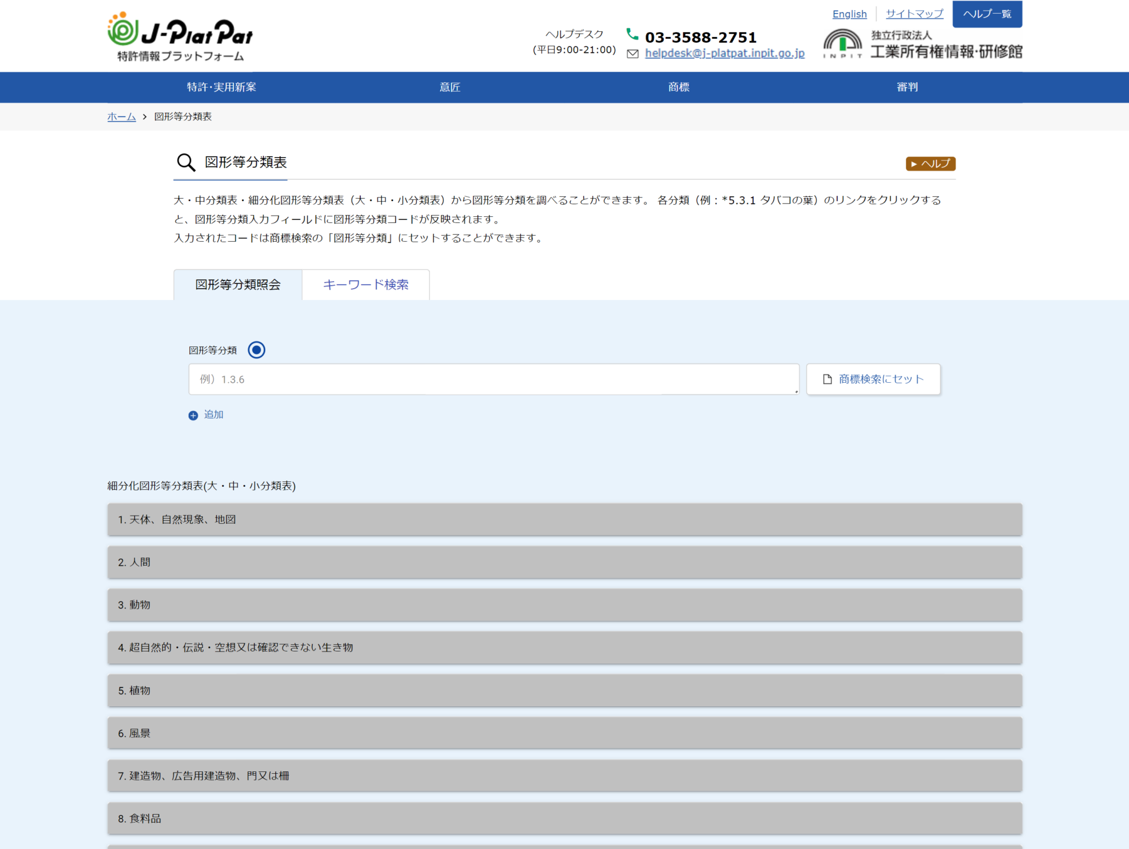The image size is (1129, 849).
Task: Select the 図形等分類 radio button
Action: pos(256,350)
